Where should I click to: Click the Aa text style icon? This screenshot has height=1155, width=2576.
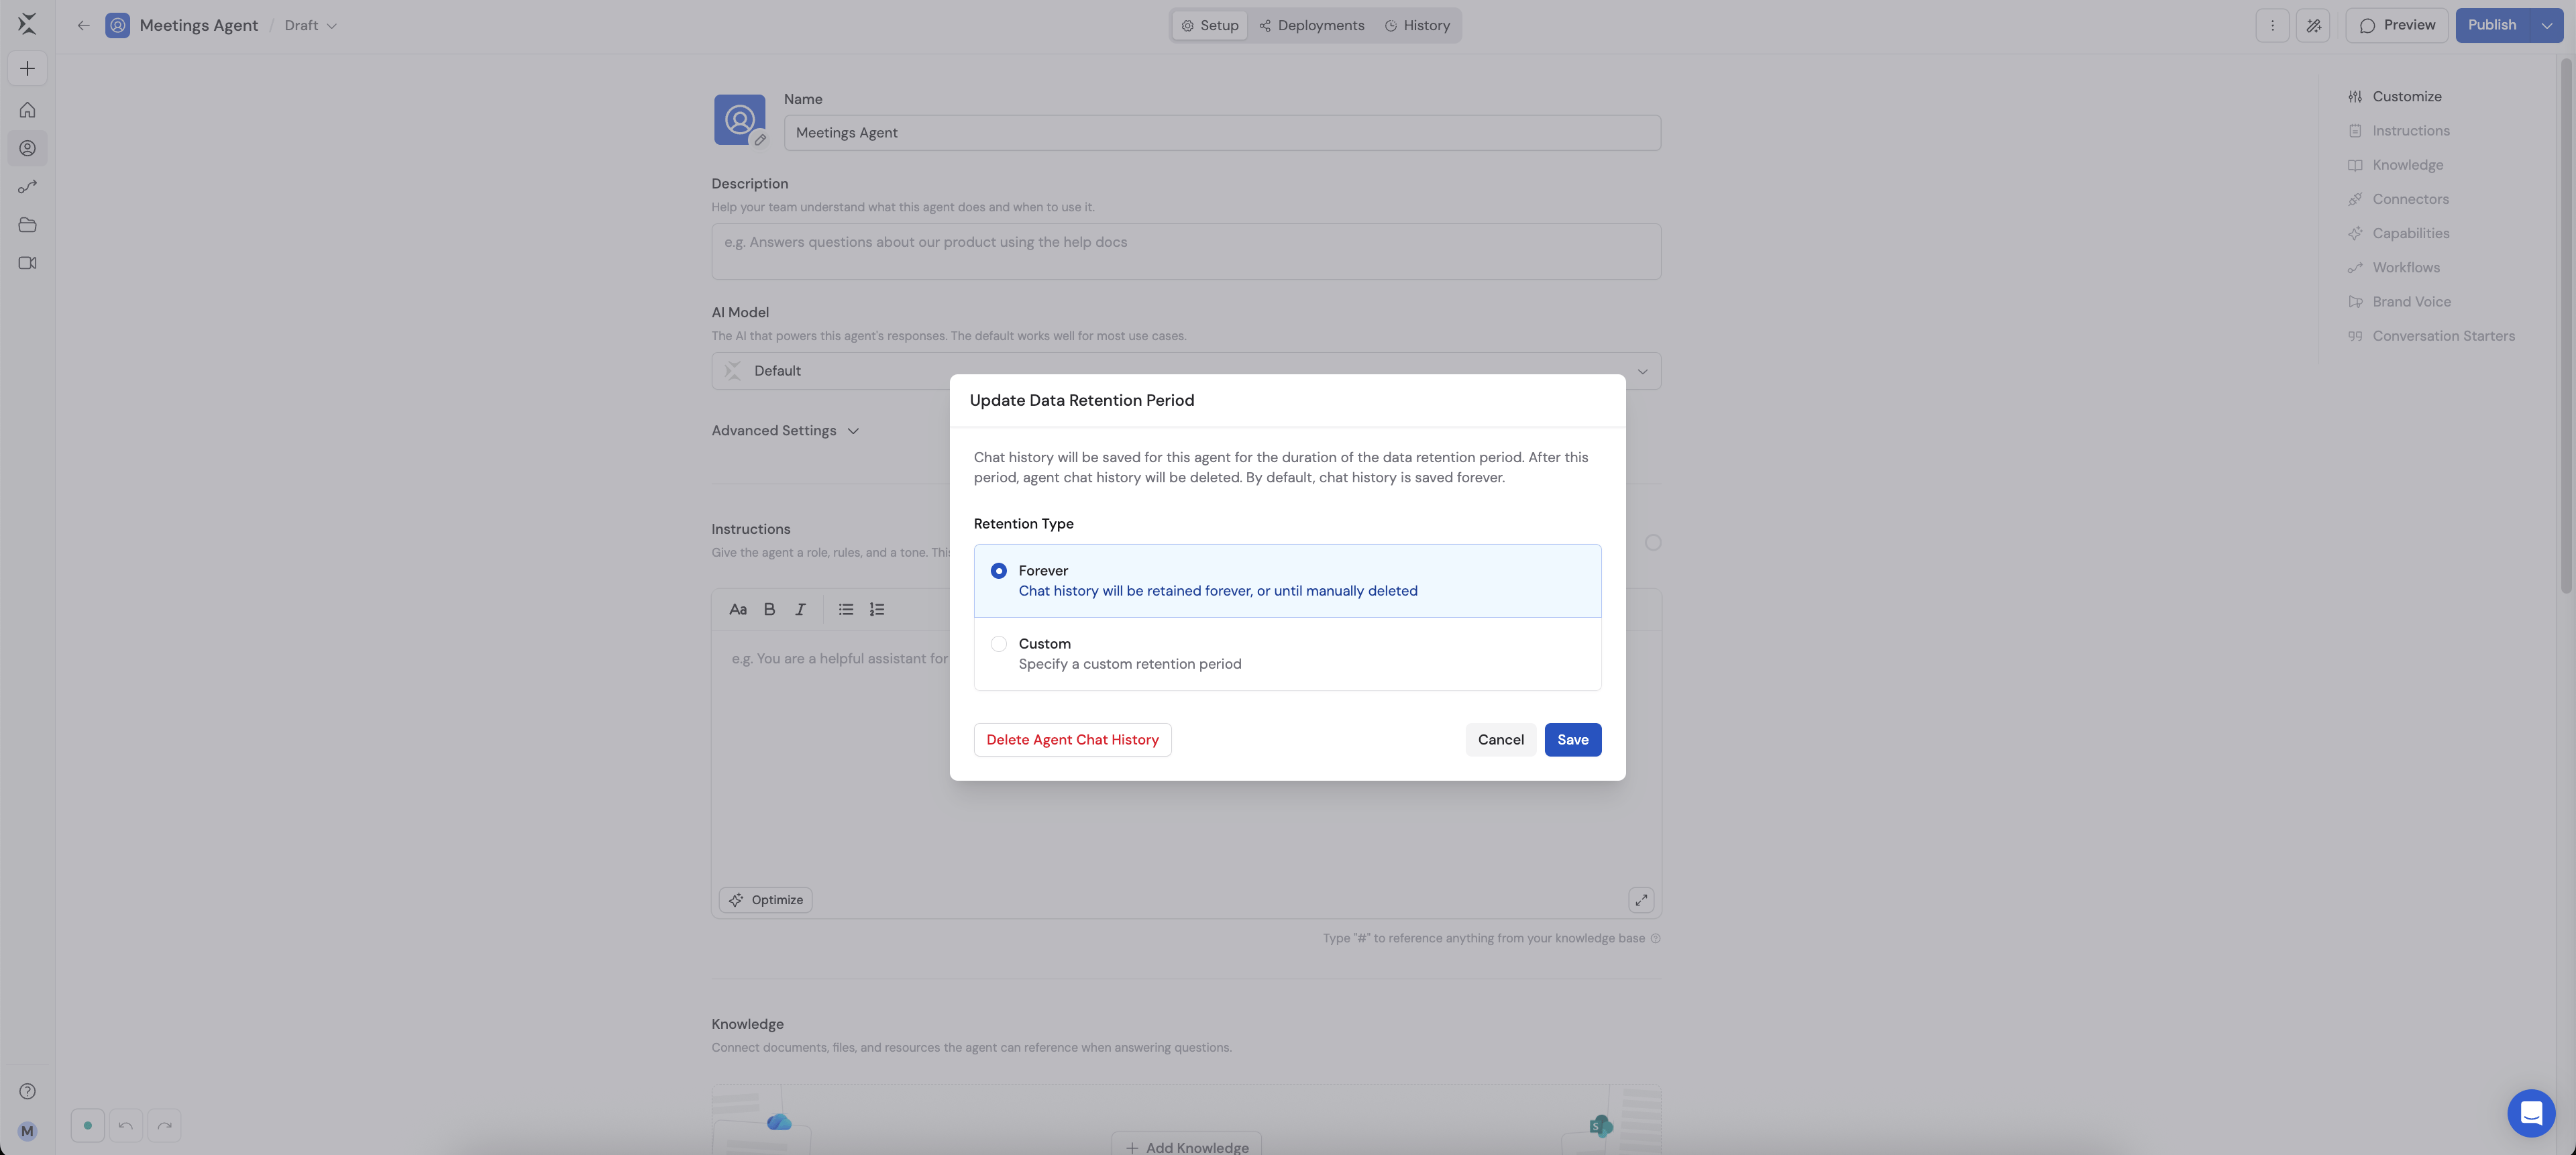(738, 609)
